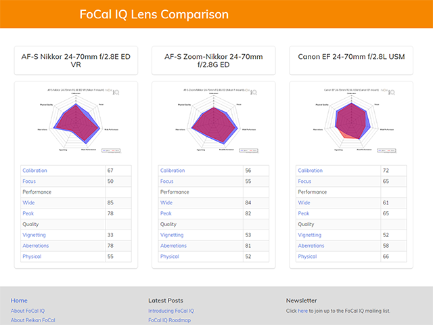
Task: Click the Latest Posts footer heading
Action: pos(166,301)
